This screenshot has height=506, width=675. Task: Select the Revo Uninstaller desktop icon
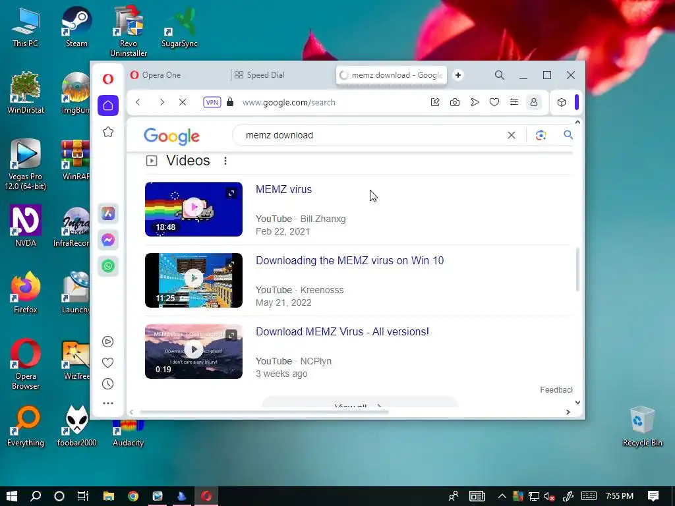tap(129, 32)
